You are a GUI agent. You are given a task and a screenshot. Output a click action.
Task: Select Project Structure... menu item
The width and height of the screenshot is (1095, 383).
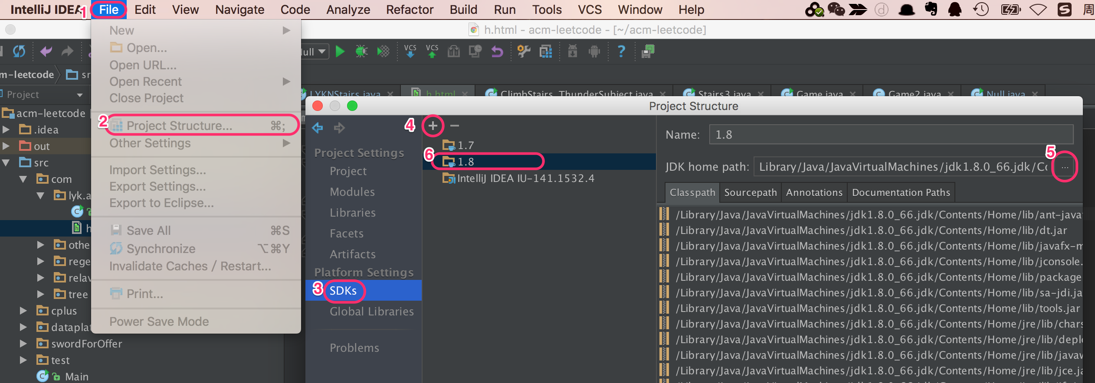pyautogui.click(x=197, y=126)
